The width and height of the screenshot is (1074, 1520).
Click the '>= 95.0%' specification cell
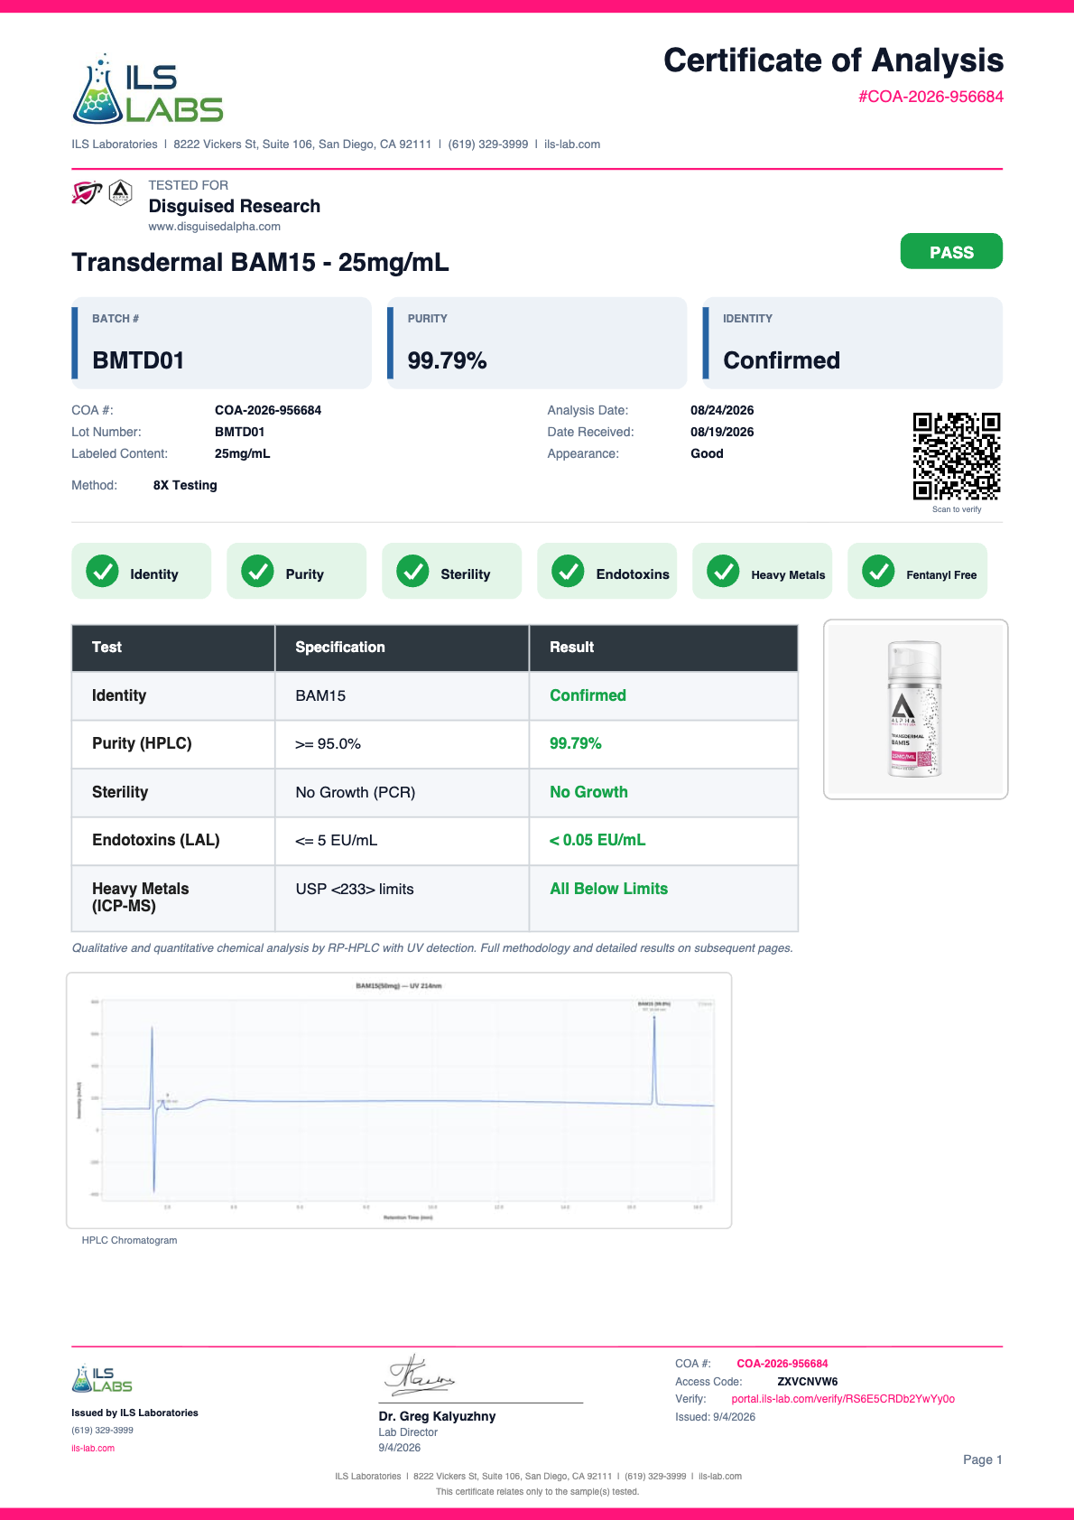[402, 744]
